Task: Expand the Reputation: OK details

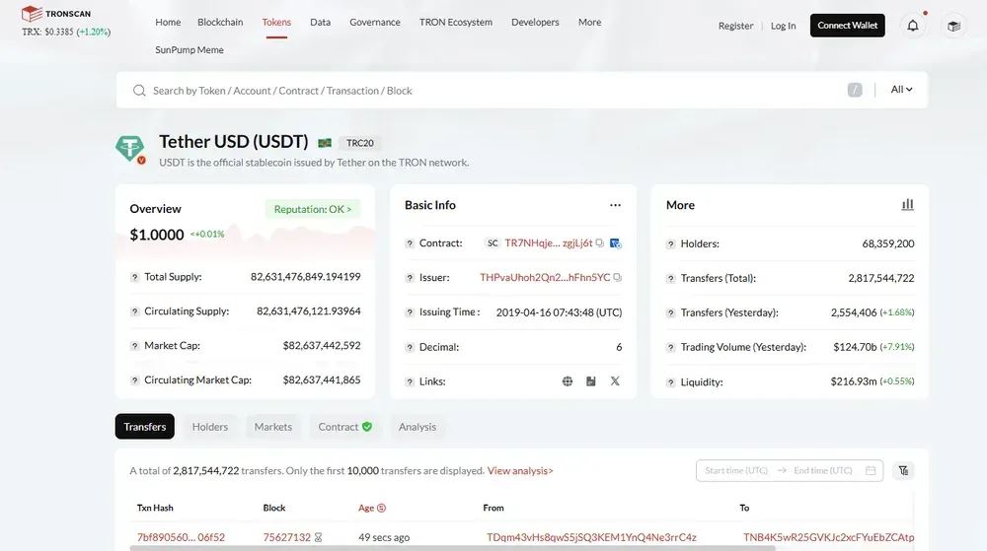Action: point(313,209)
